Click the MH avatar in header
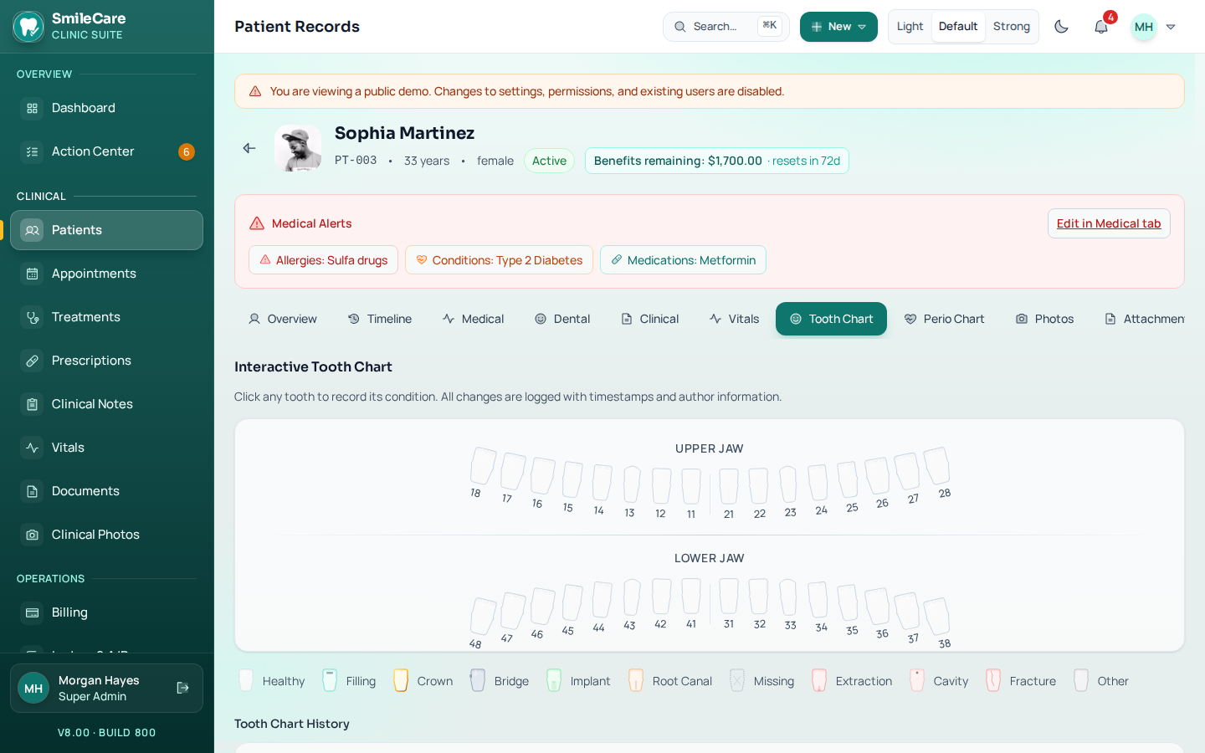 (x=1144, y=27)
